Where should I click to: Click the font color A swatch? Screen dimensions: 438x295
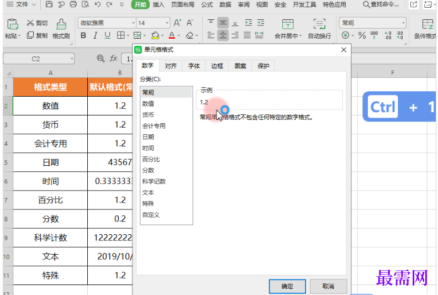coord(172,35)
